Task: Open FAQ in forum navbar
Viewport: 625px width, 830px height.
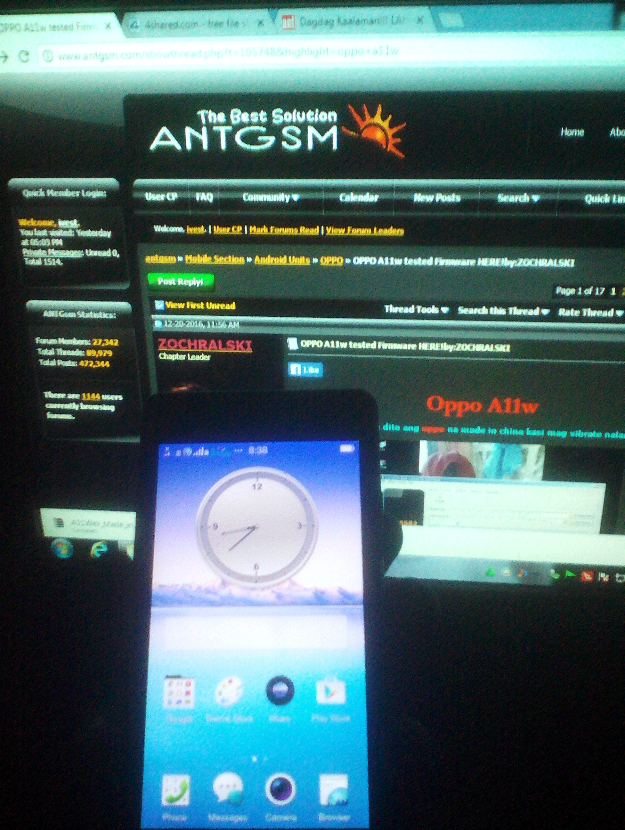Action: click(x=205, y=197)
